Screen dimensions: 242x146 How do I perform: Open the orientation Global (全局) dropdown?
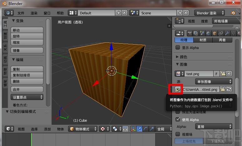[x=163, y=129]
